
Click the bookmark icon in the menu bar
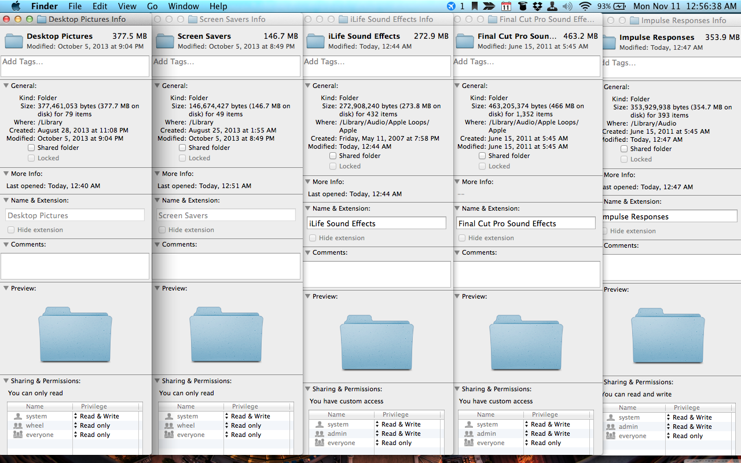click(x=475, y=6)
